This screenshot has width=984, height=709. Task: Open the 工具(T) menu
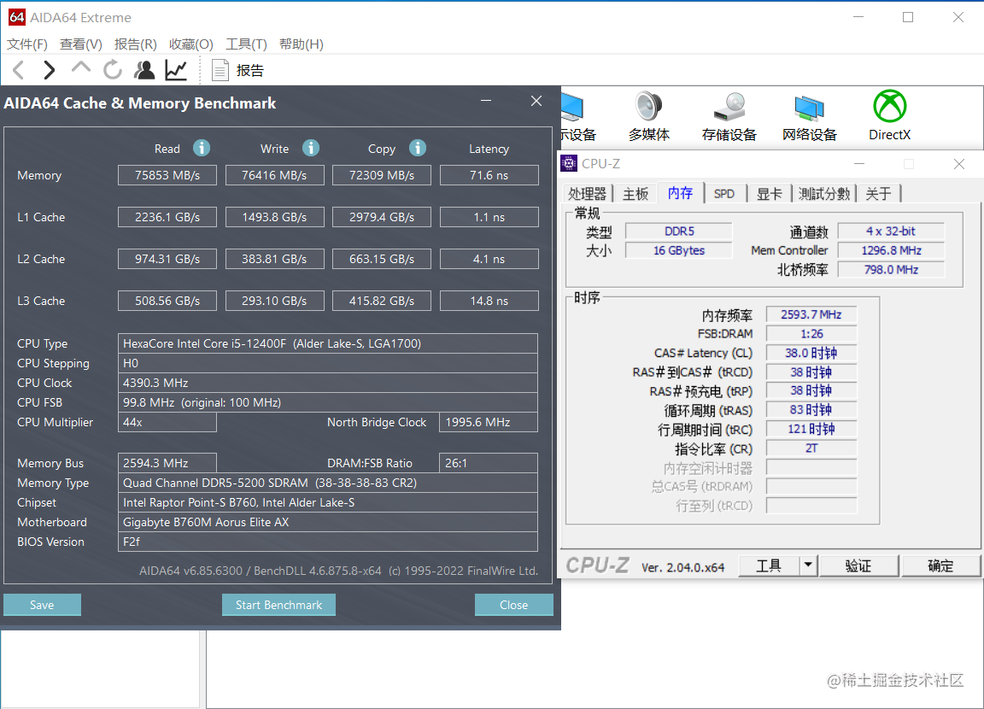point(246,44)
